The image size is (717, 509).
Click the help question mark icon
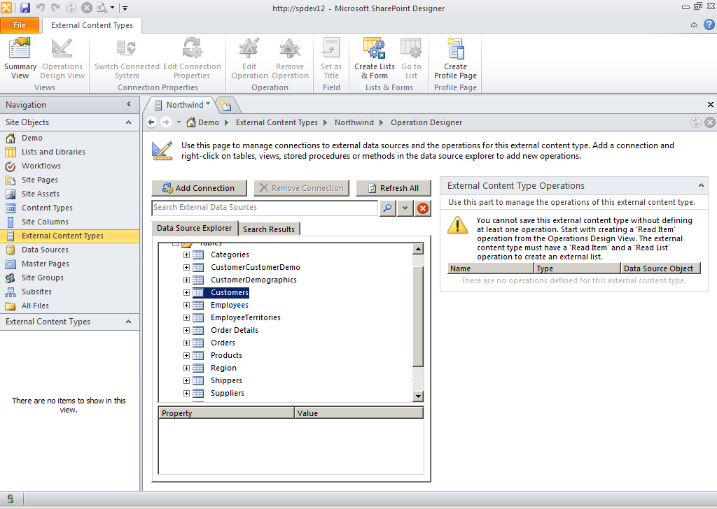point(709,24)
